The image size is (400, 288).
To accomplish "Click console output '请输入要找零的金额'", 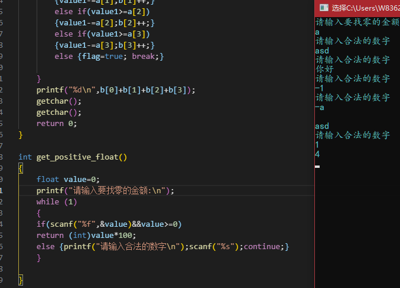I will (357, 22).
